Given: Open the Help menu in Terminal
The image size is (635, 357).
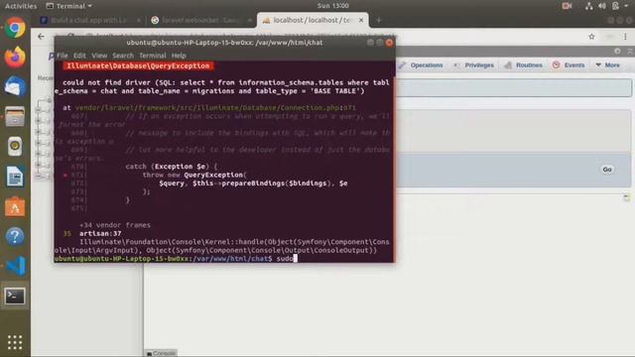Looking at the screenshot, I should 179,56.
